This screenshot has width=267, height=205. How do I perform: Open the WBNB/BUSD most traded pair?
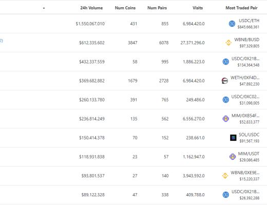[247, 39]
